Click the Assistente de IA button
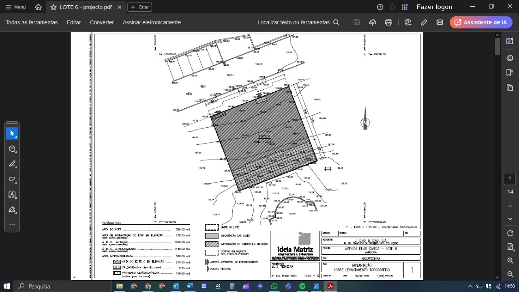Viewport: 519px width, 292px height. point(481,22)
